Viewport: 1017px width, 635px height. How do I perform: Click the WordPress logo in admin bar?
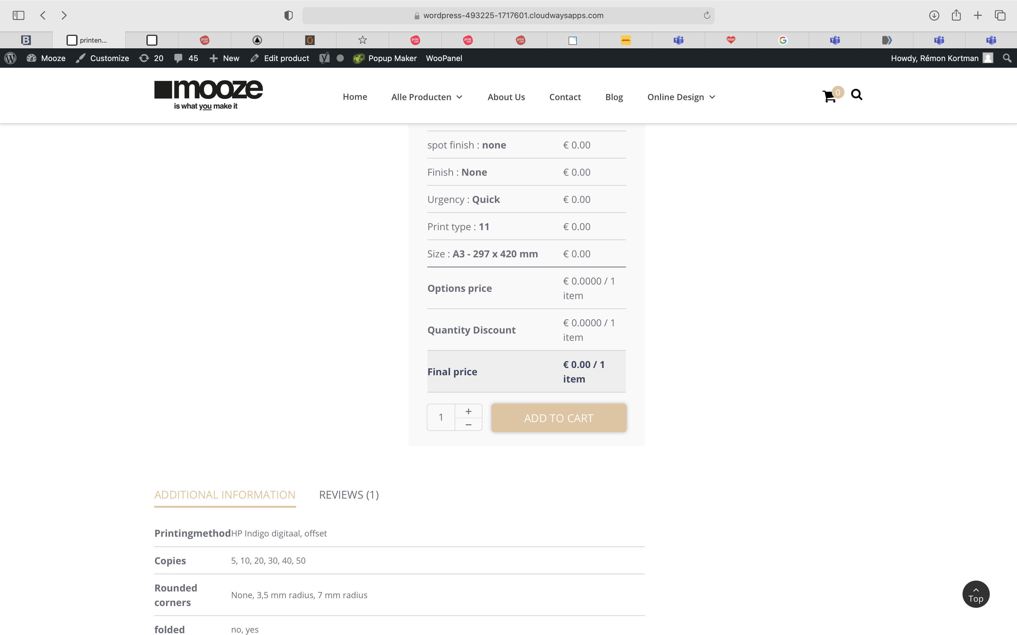[x=10, y=58]
